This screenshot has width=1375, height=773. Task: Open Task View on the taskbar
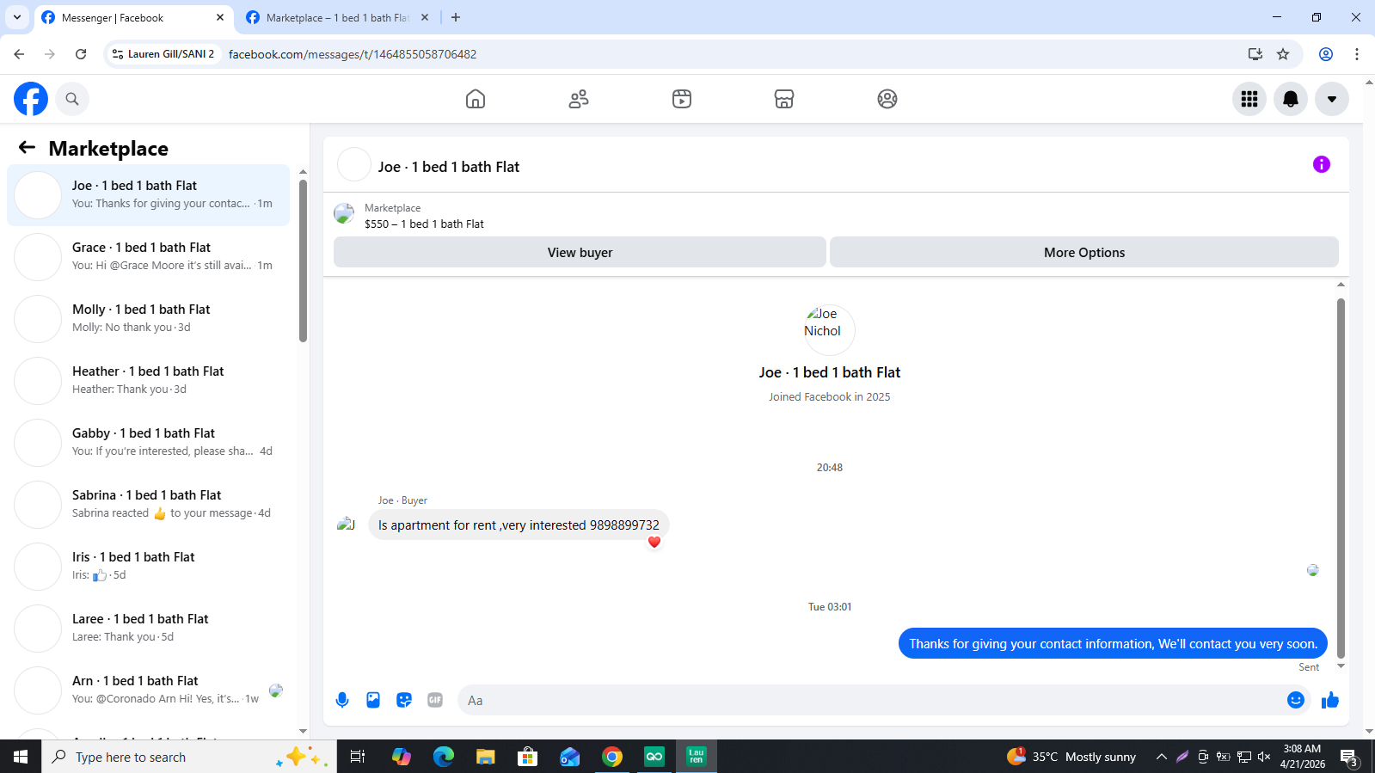click(358, 757)
